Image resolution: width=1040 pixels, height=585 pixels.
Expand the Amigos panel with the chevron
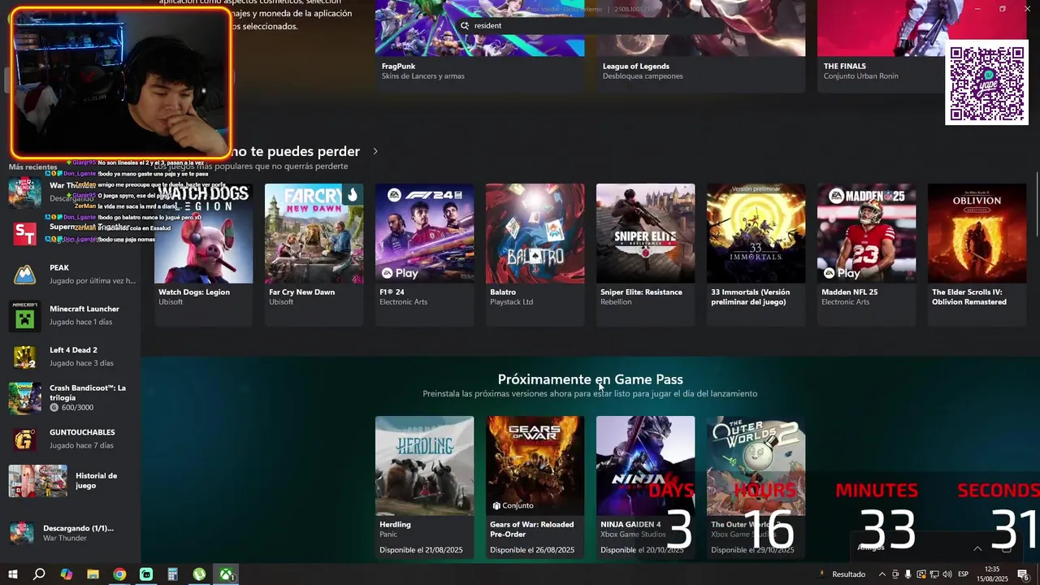coord(977,548)
